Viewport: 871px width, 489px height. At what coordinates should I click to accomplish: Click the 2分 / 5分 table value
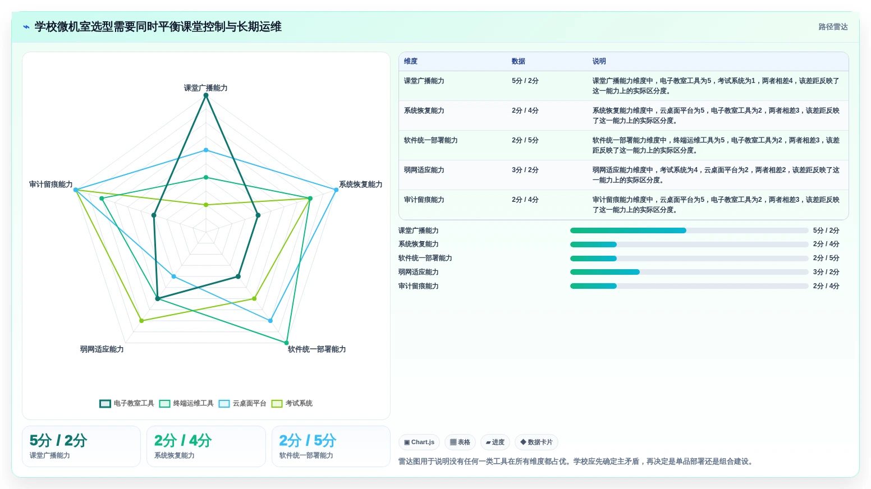(x=525, y=141)
